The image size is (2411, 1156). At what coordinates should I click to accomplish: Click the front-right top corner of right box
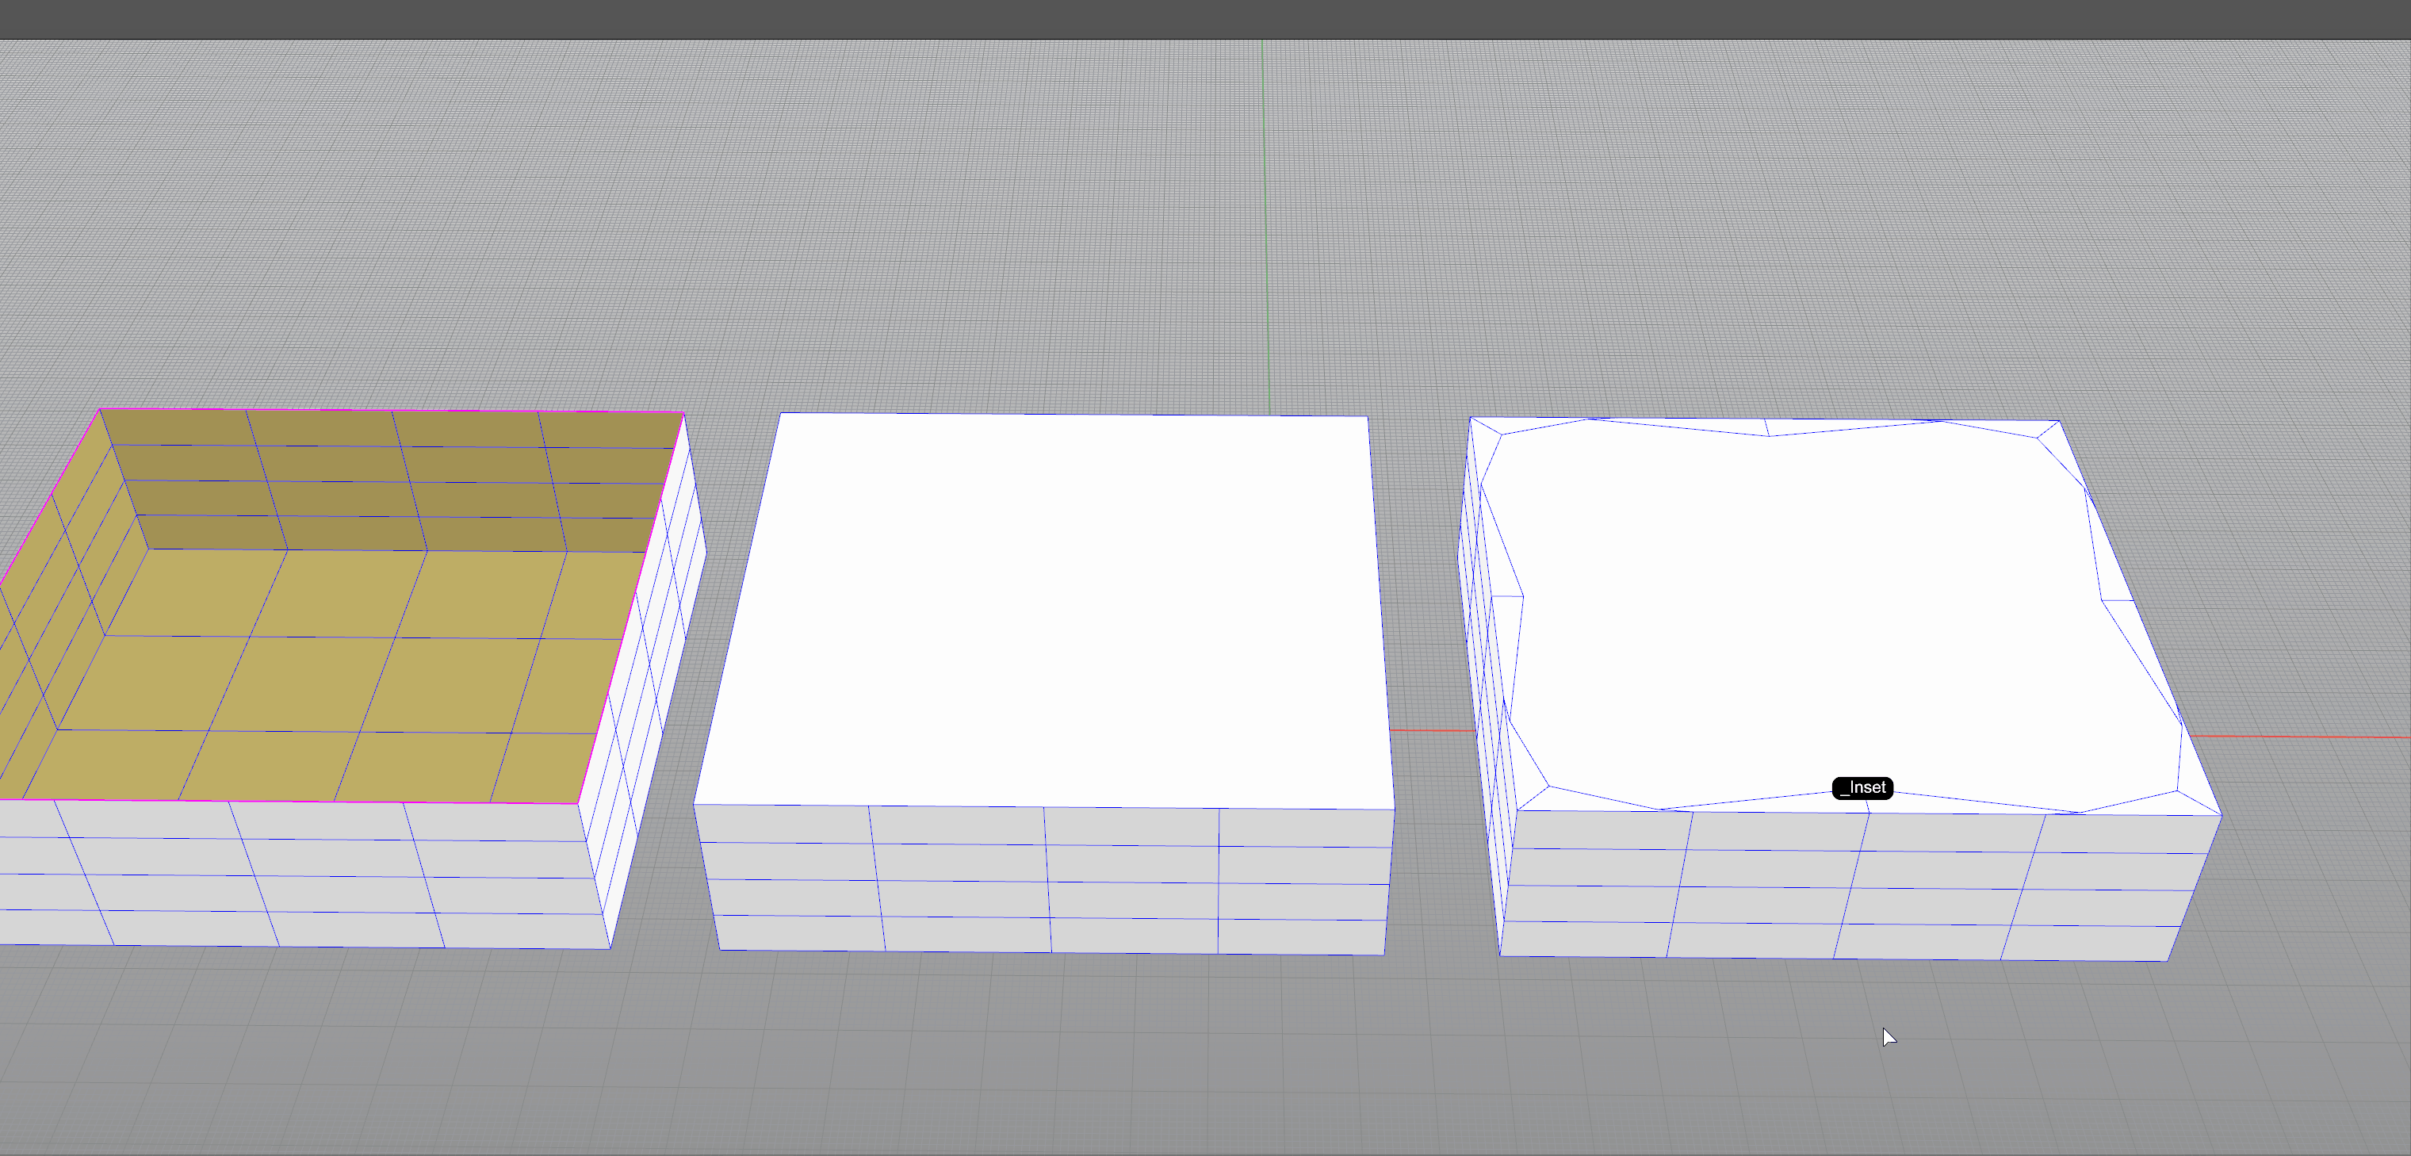click(x=2221, y=815)
